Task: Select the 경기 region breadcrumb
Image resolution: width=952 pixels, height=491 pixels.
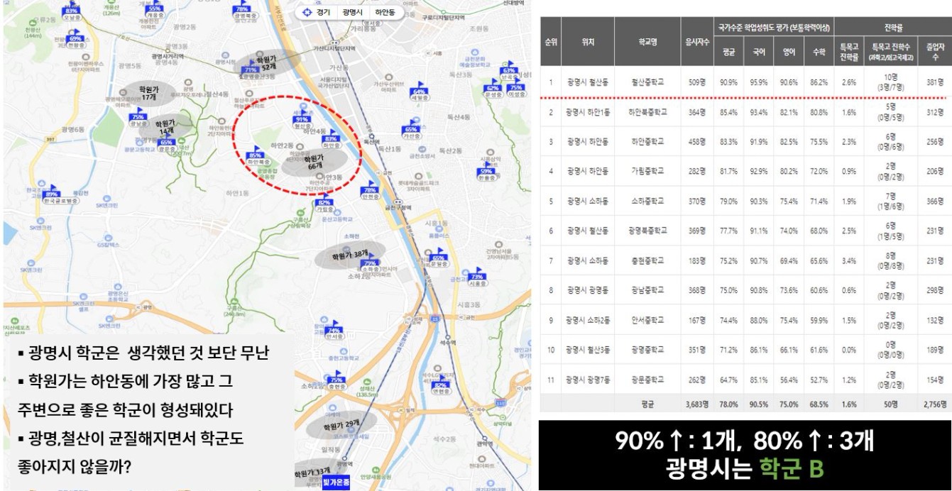Action: pyautogui.click(x=323, y=13)
